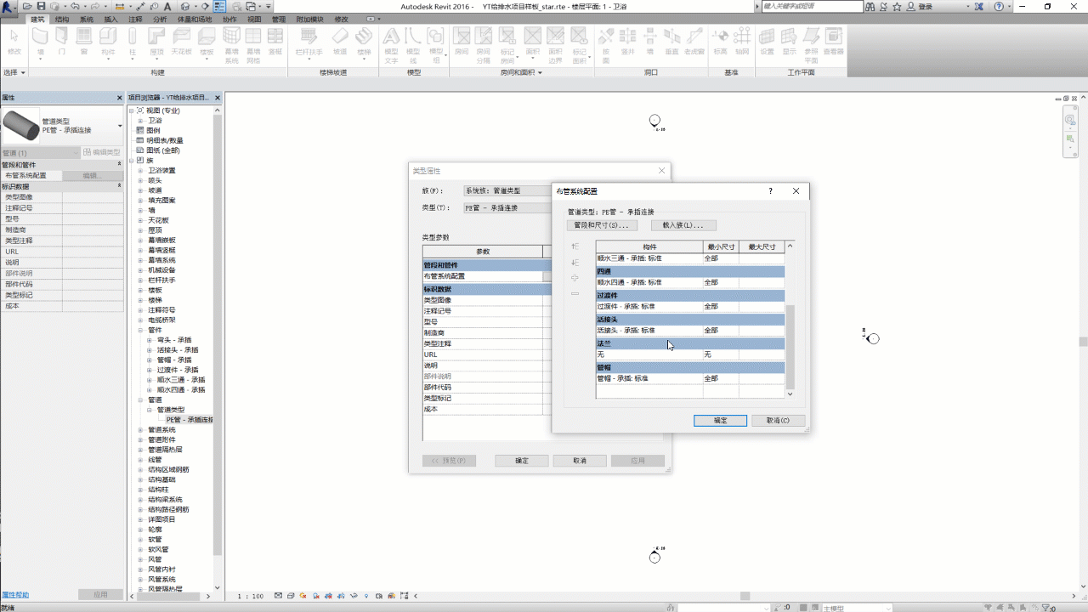Click the keyword search input field
This screenshot has height=612, width=1088.
pyautogui.click(x=806, y=6)
